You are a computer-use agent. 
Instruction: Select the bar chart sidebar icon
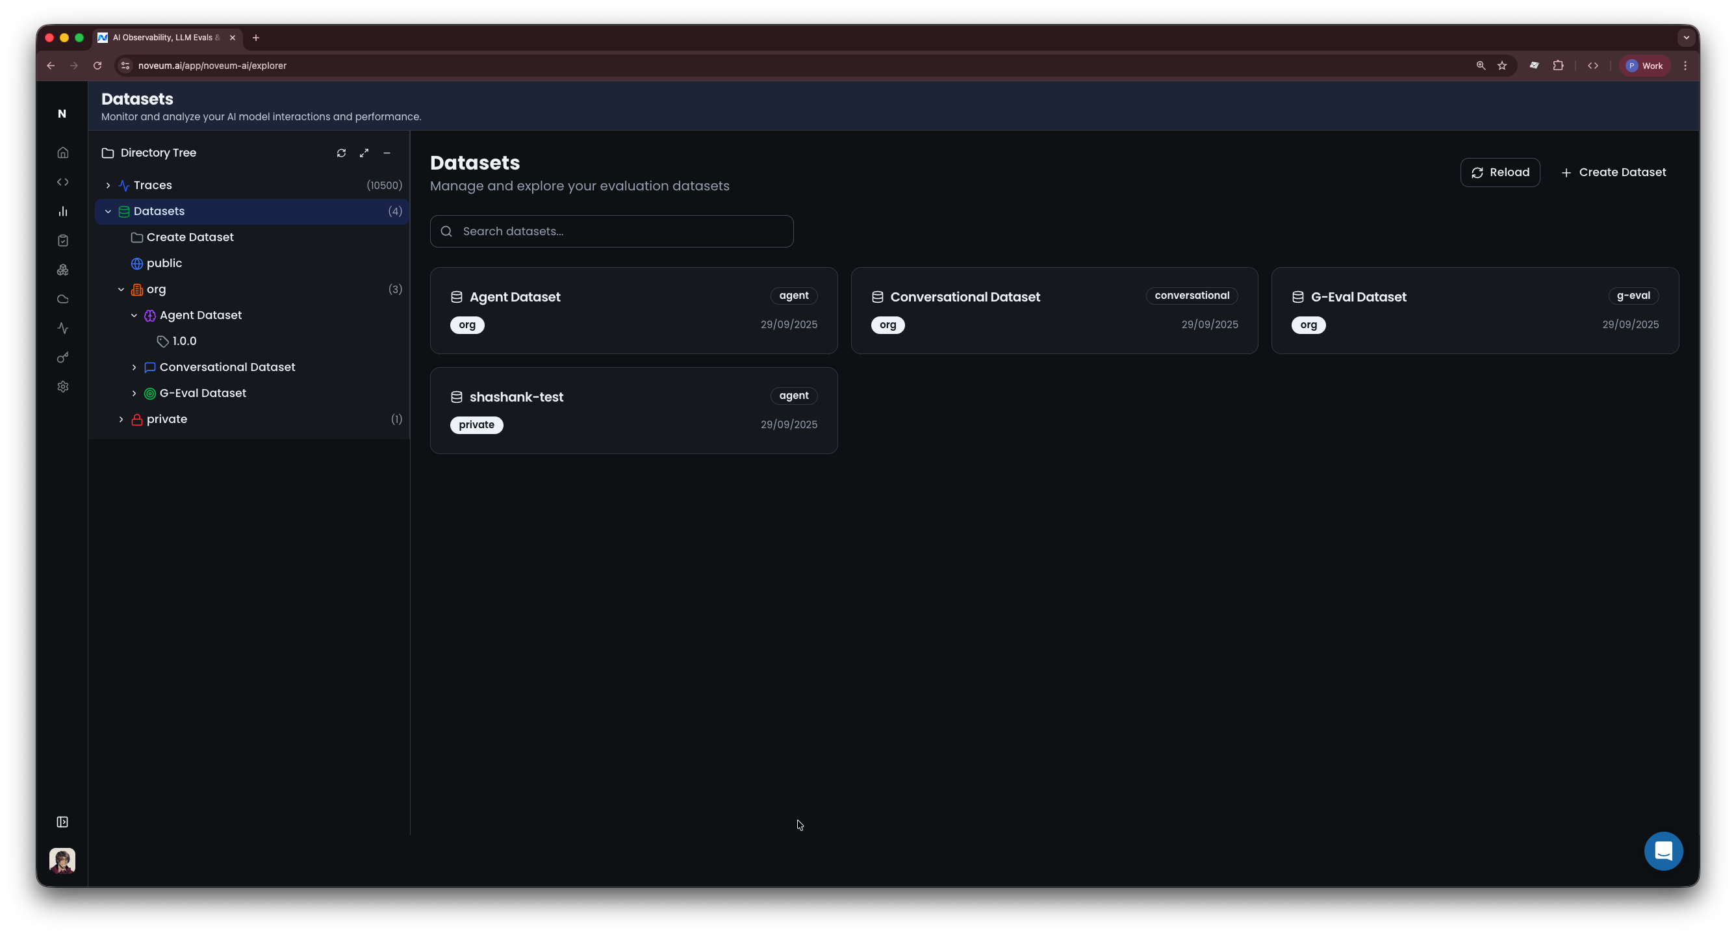[x=62, y=212]
